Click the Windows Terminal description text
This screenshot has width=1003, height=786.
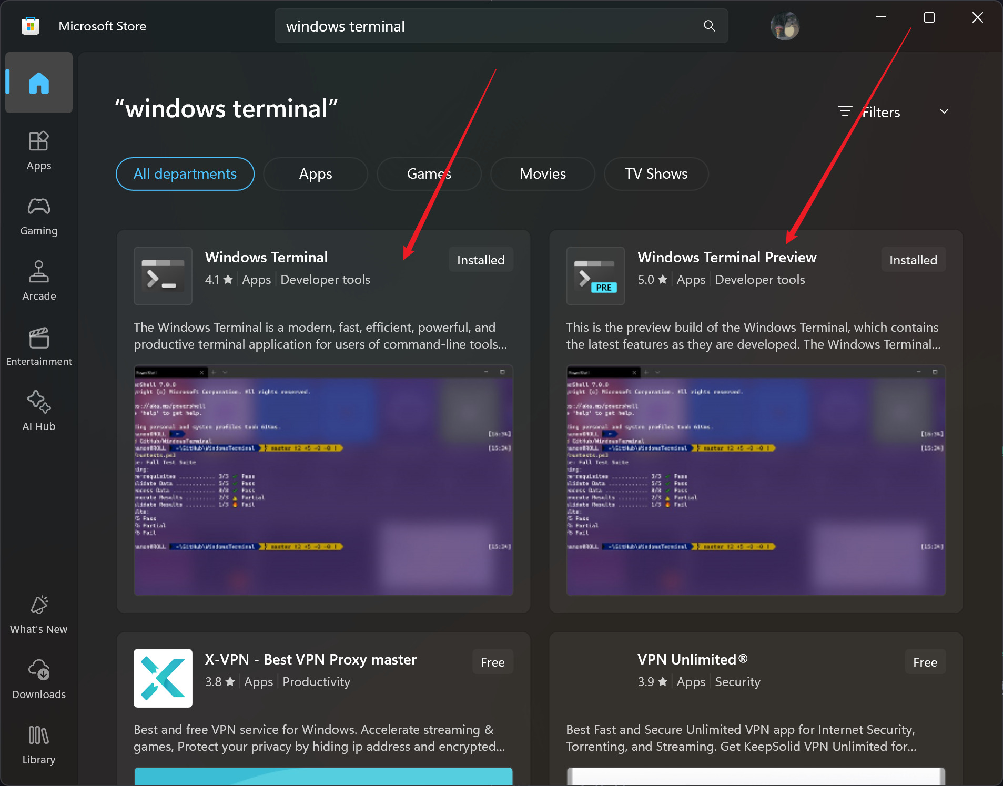pyautogui.click(x=320, y=336)
